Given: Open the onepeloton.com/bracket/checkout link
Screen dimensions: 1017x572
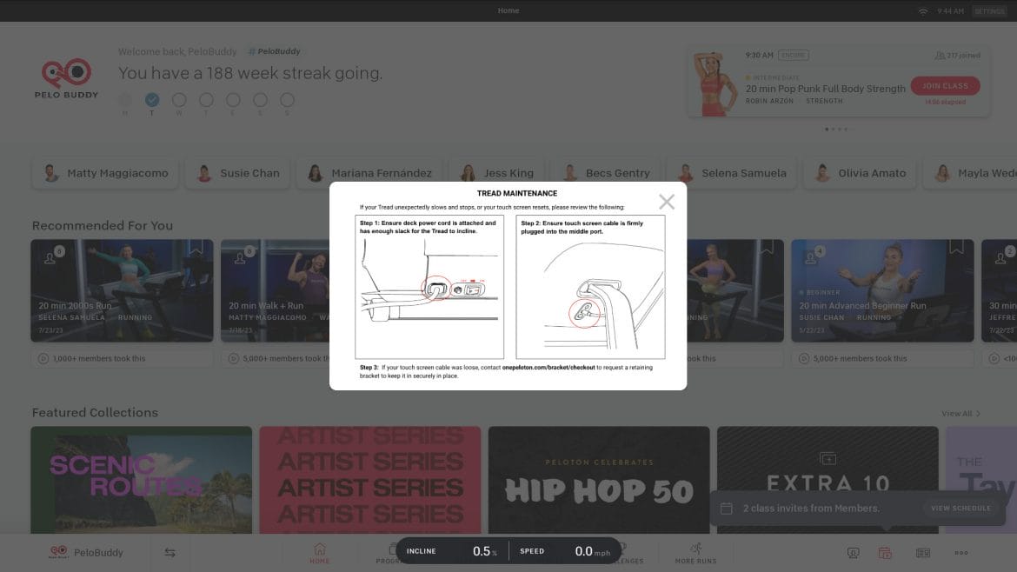Looking at the screenshot, I should tap(548, 367).
